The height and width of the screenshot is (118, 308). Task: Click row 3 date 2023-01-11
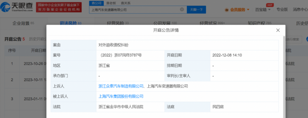(x=35, y=99)
